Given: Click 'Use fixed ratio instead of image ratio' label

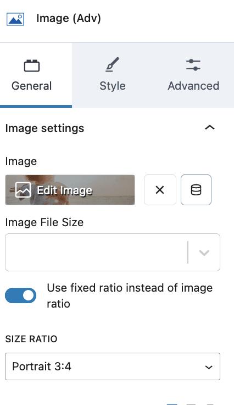Looking at the screenshot, I should [130, 295].
